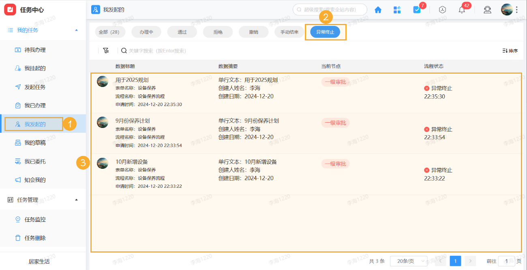Select the 手动结束 filter option
The width and height of the screenshot is (527, 270).
point(289,32)
